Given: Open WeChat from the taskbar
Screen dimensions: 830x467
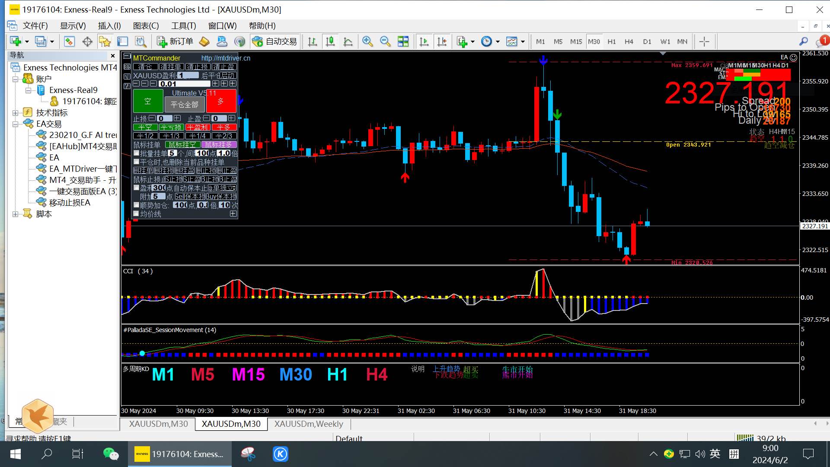Looking at the screenshot, I should [x=111, y=454].
